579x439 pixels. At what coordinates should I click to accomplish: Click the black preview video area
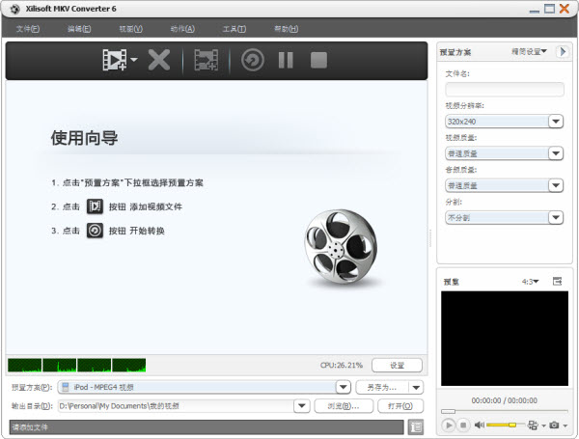(x=505, y=339)
